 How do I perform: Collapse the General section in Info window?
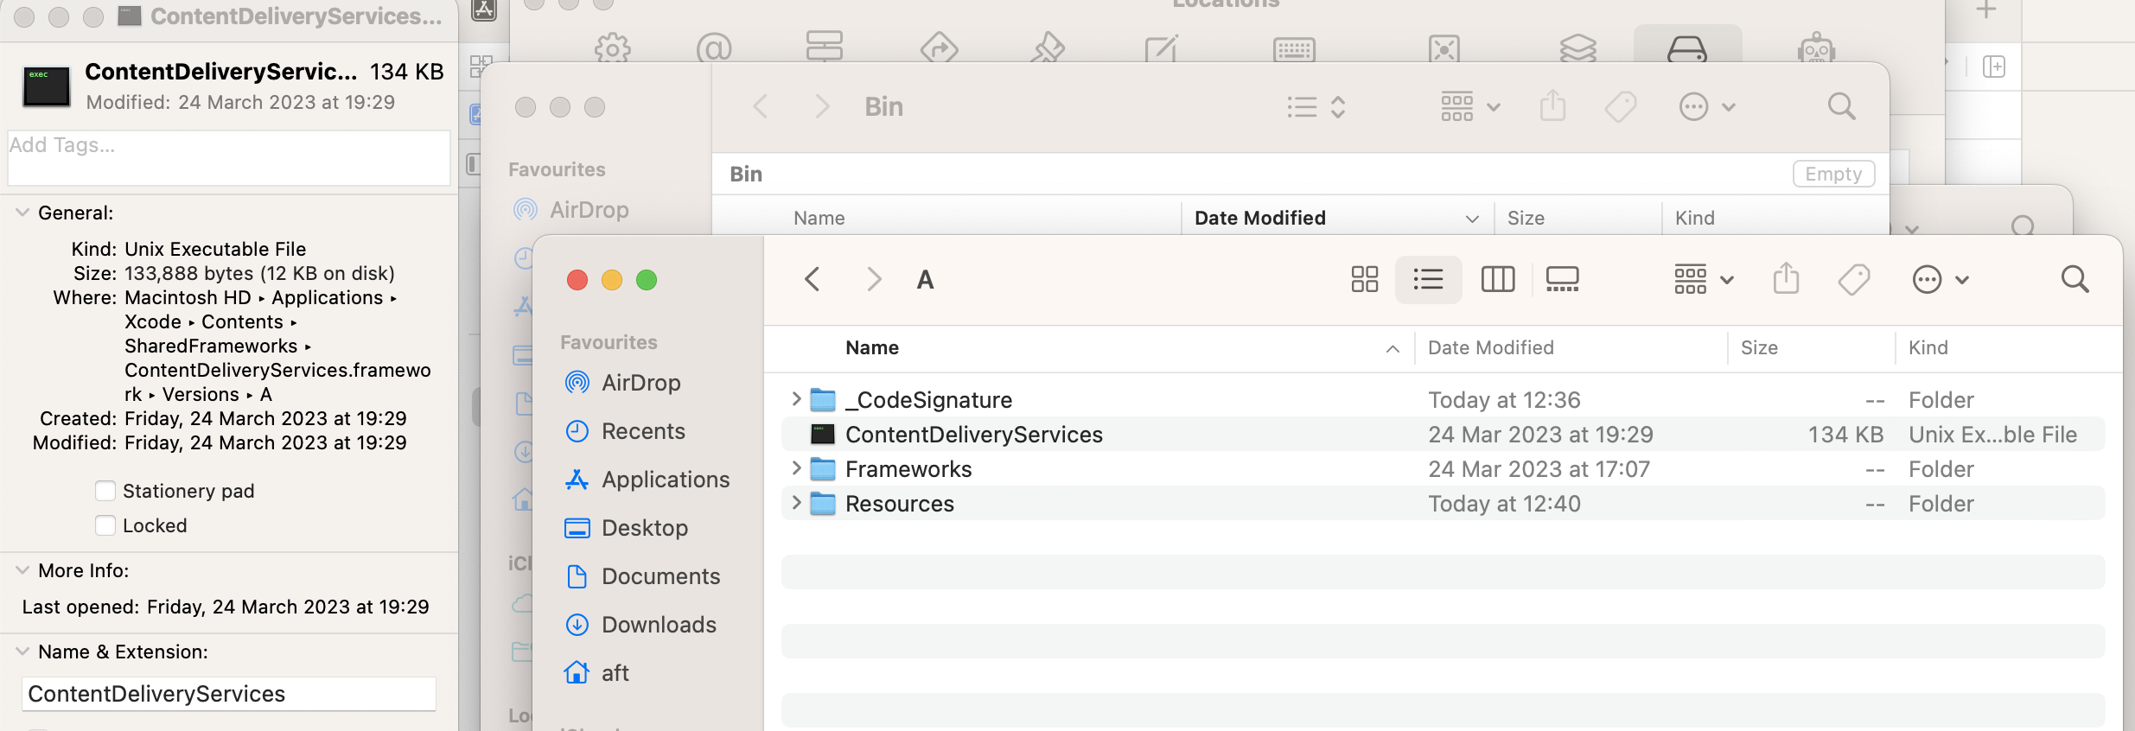(22, 213)
